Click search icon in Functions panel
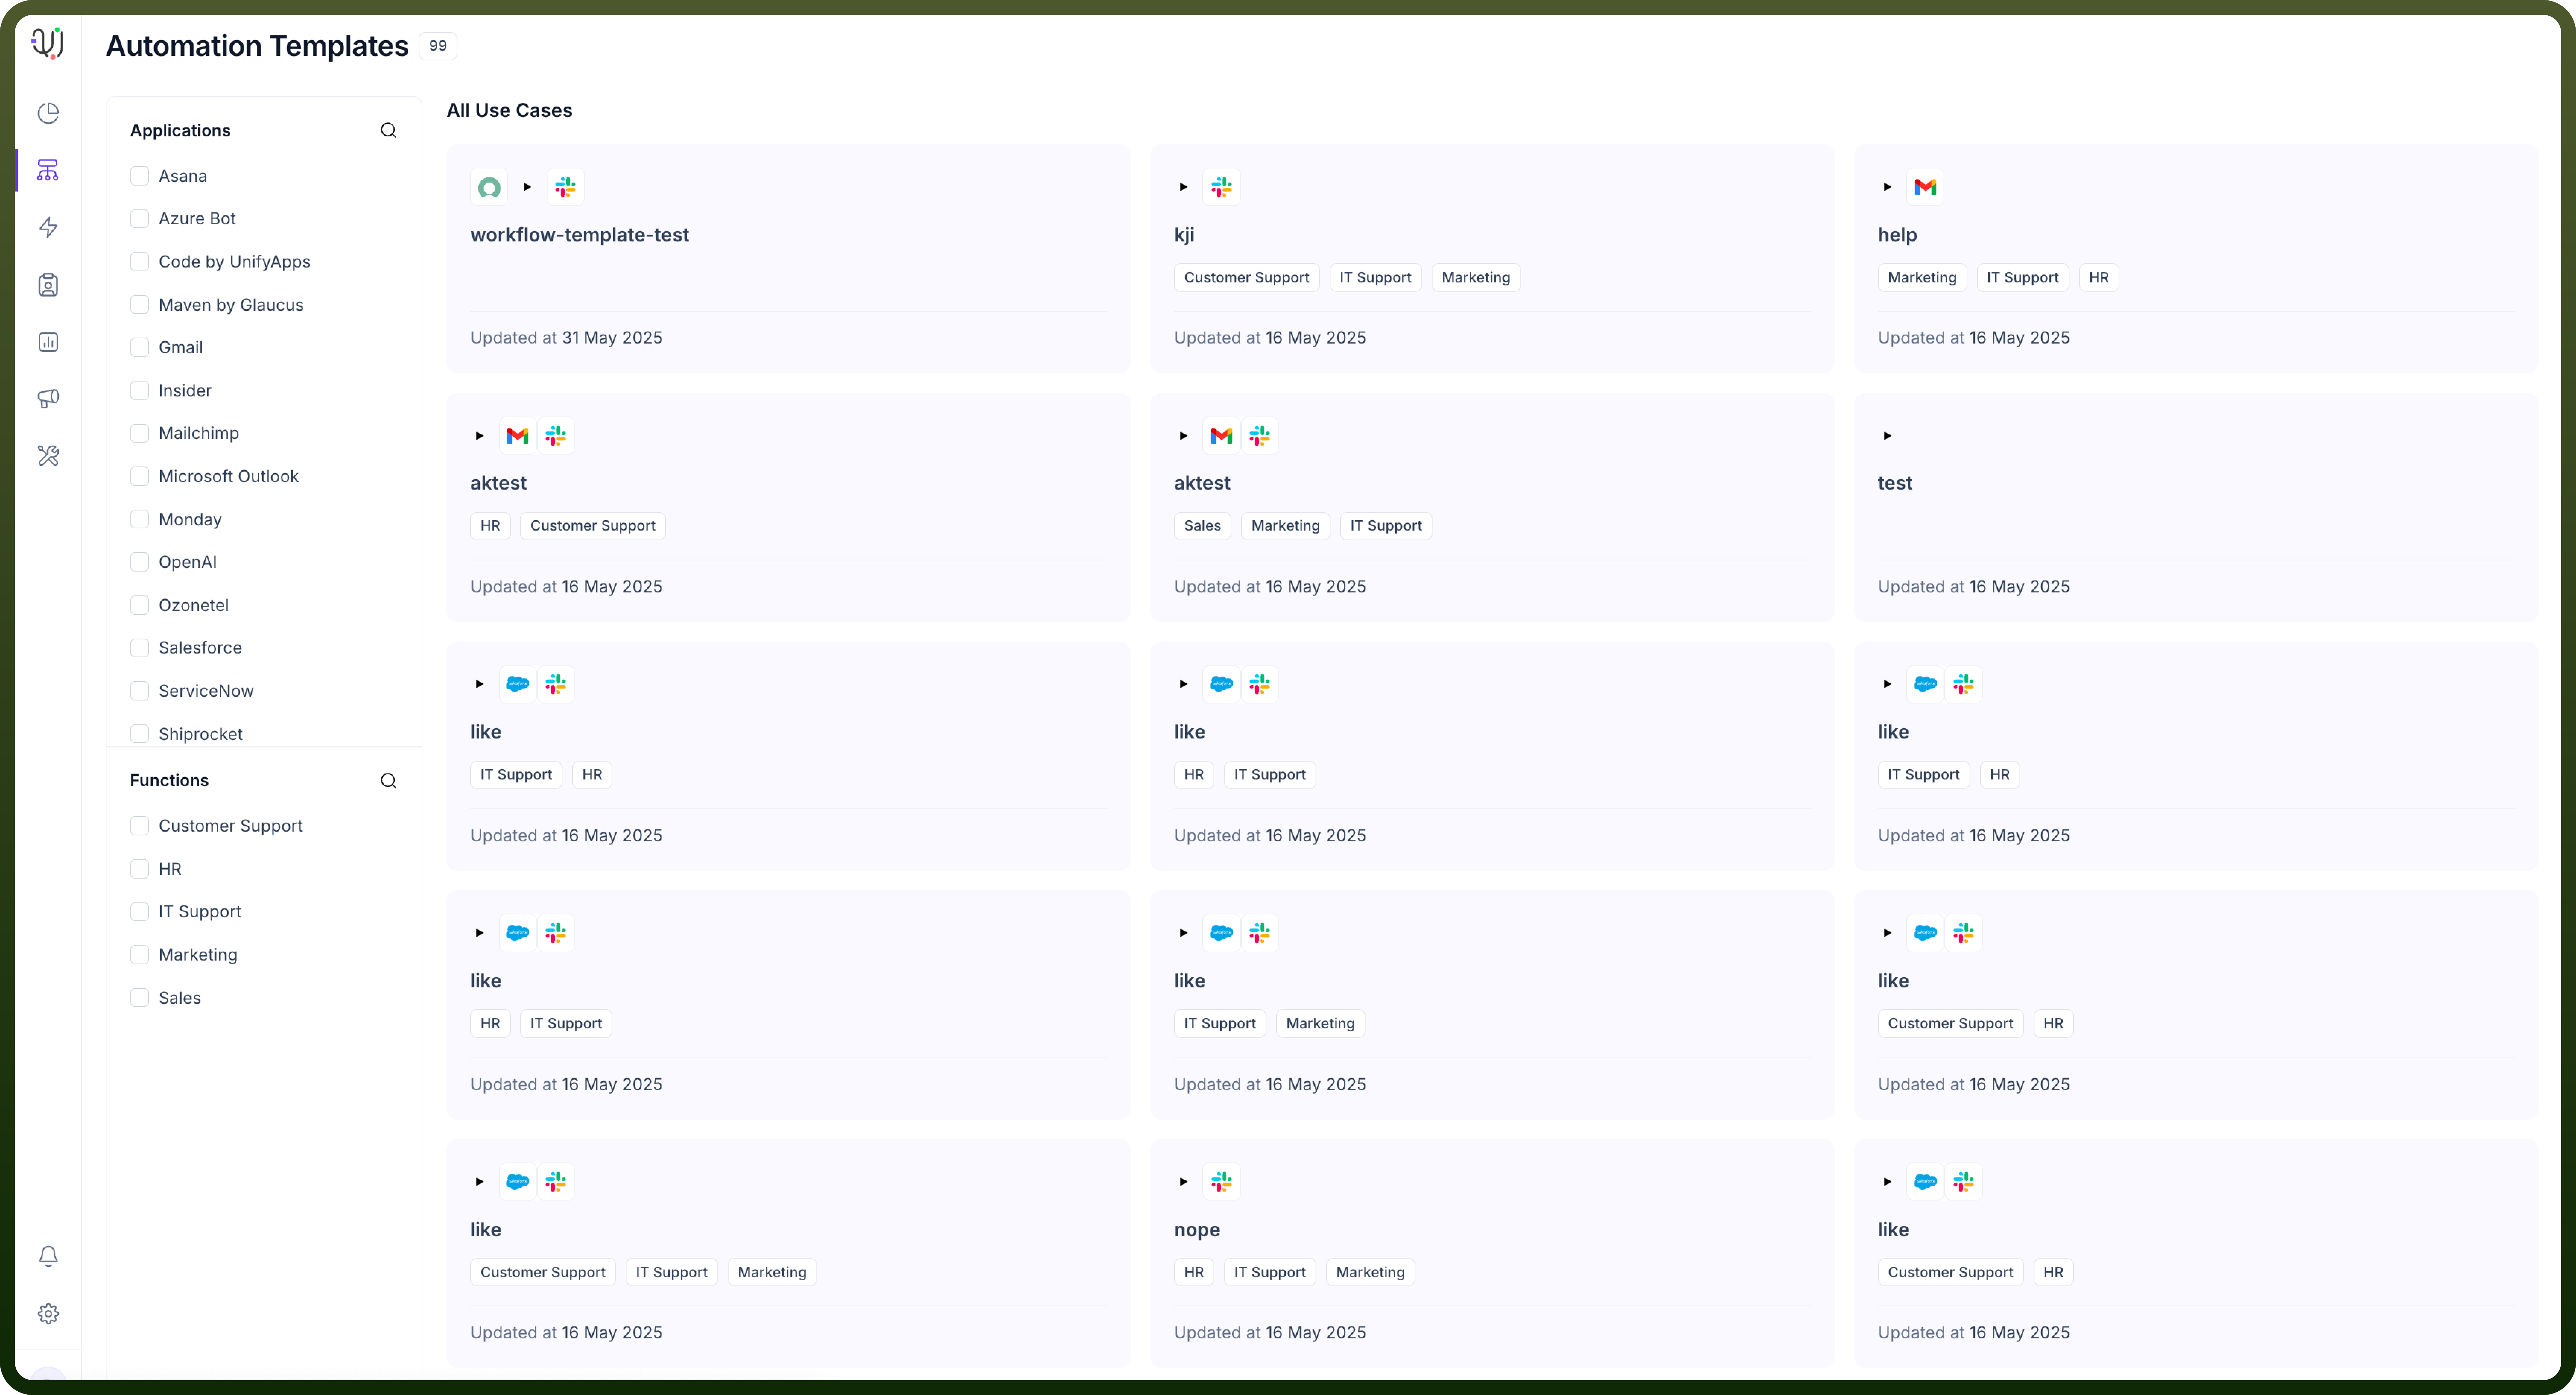The height and width of the screenshot is (1395, 2576). point(388,781)
